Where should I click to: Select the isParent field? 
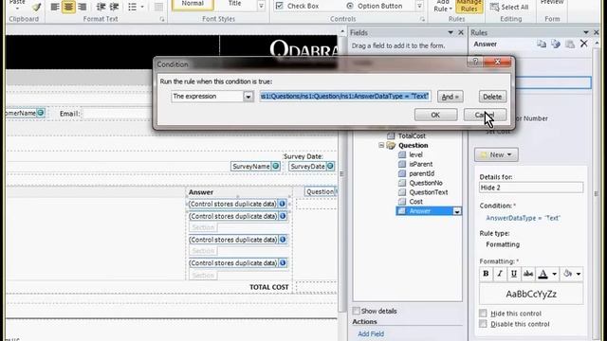point(421,164)
